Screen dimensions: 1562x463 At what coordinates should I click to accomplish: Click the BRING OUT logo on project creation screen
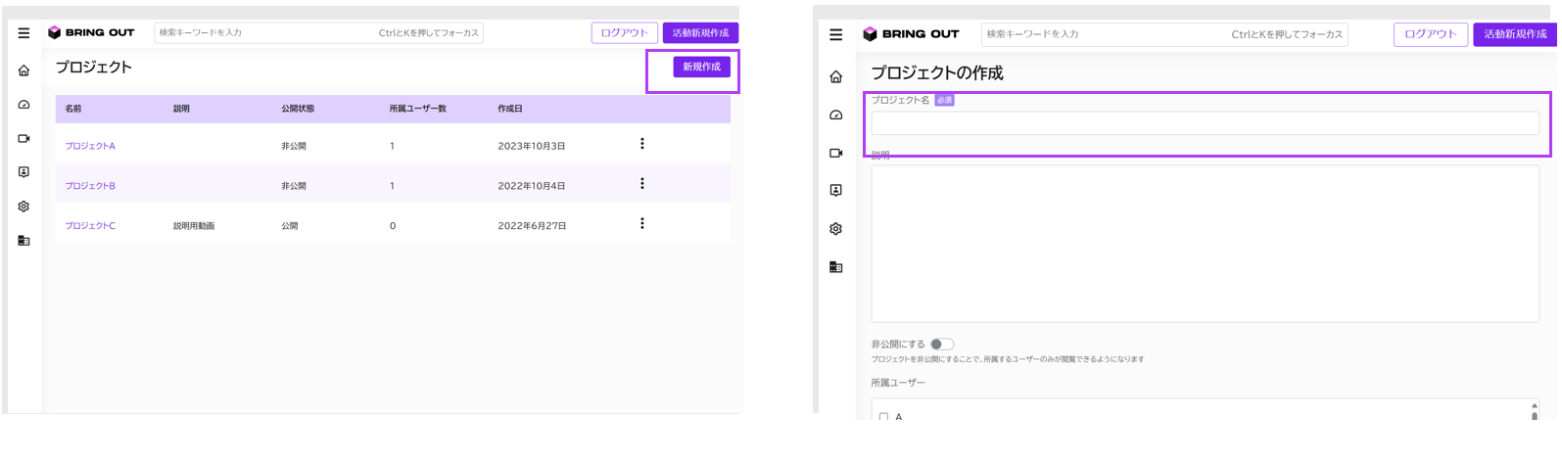point(911,34)
